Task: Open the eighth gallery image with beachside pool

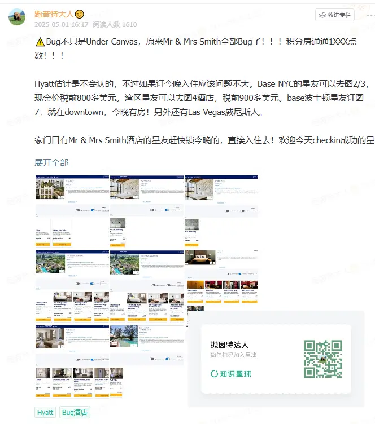Action: point(147,361)
